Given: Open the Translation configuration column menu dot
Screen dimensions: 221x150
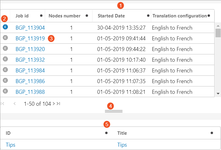Looking at the screenshot, I should [x=209, y=15].
